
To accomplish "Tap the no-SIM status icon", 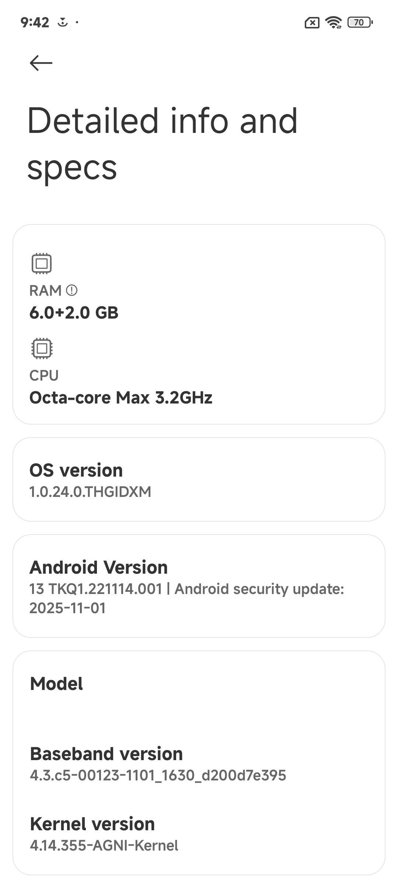I will [312, 23].
